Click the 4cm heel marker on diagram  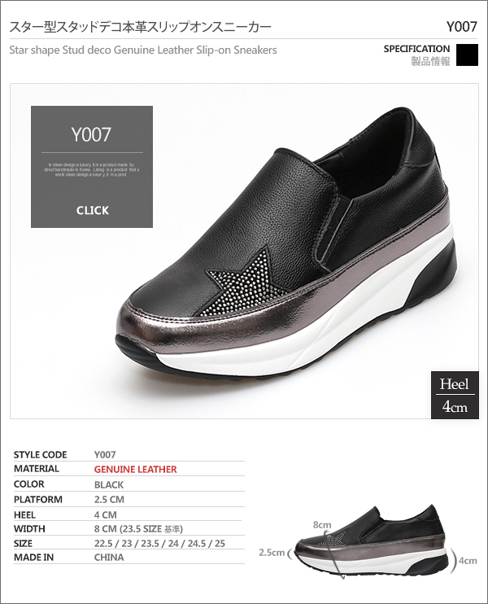click(x=468, y=561)
